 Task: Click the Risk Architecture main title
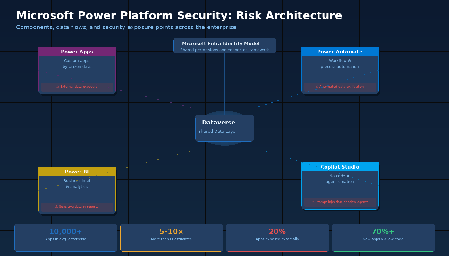tap(179, 16)
